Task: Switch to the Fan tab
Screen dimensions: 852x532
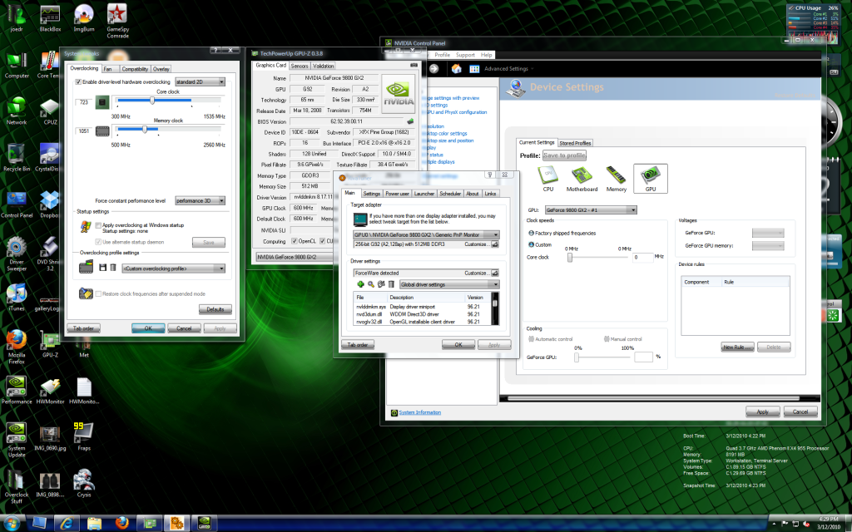Action: tap(107, 69)
